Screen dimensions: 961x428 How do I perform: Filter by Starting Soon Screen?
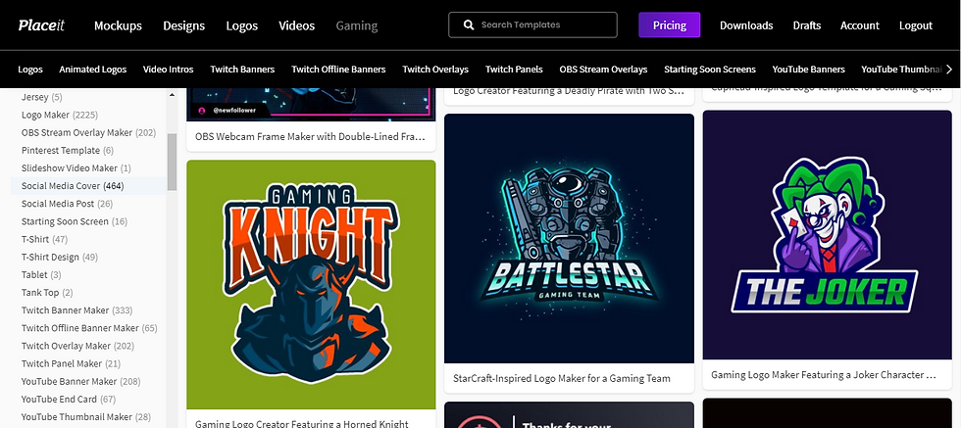pyautogui.click(x=75, y=221)
